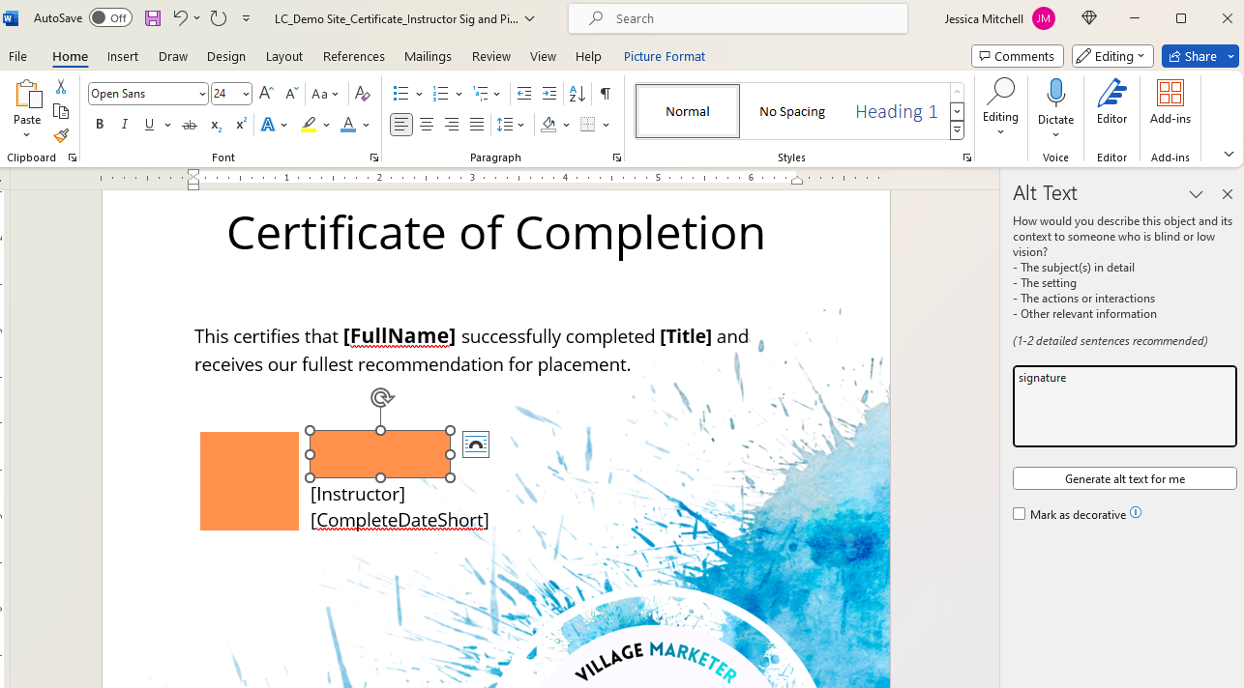Open the File menu
The height and width of the screenshot is (688, 1244).
(17, 56)
